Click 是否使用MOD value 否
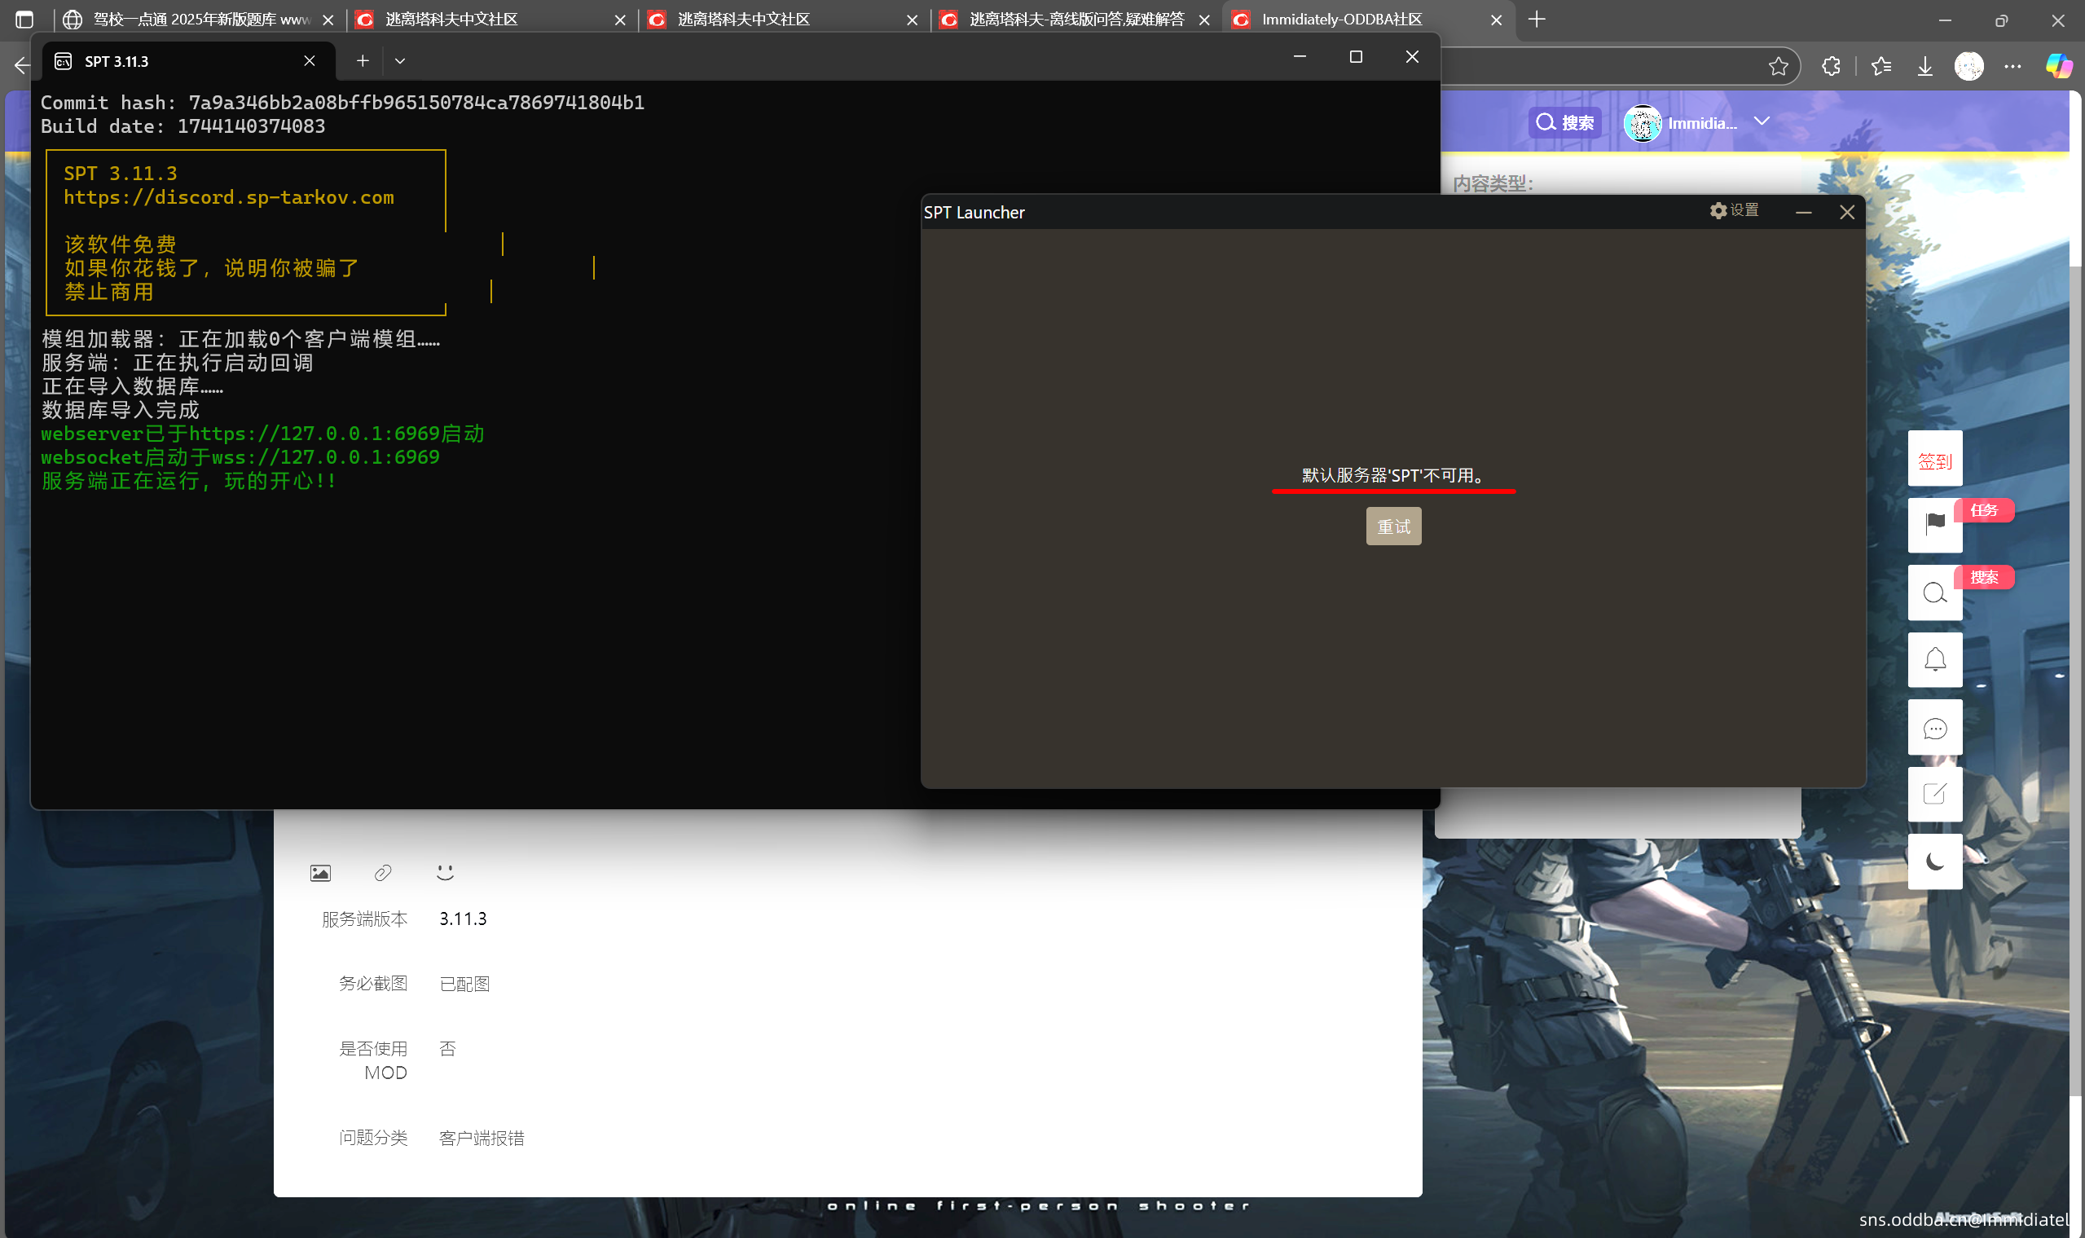 (447, 1049)
